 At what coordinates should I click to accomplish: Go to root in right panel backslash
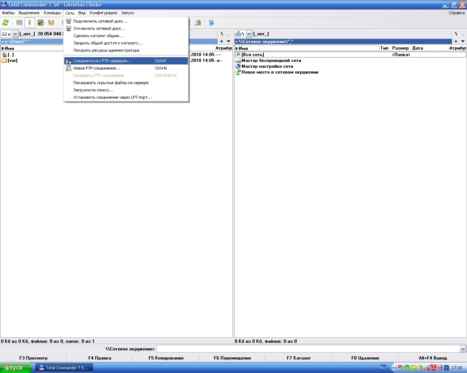[x=456, y=34]
